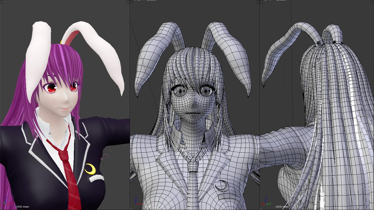Expand the tool shelf plus icon in back-view hair viewport
The height and width of the screenshot is (210, 374).
[261, 2]
